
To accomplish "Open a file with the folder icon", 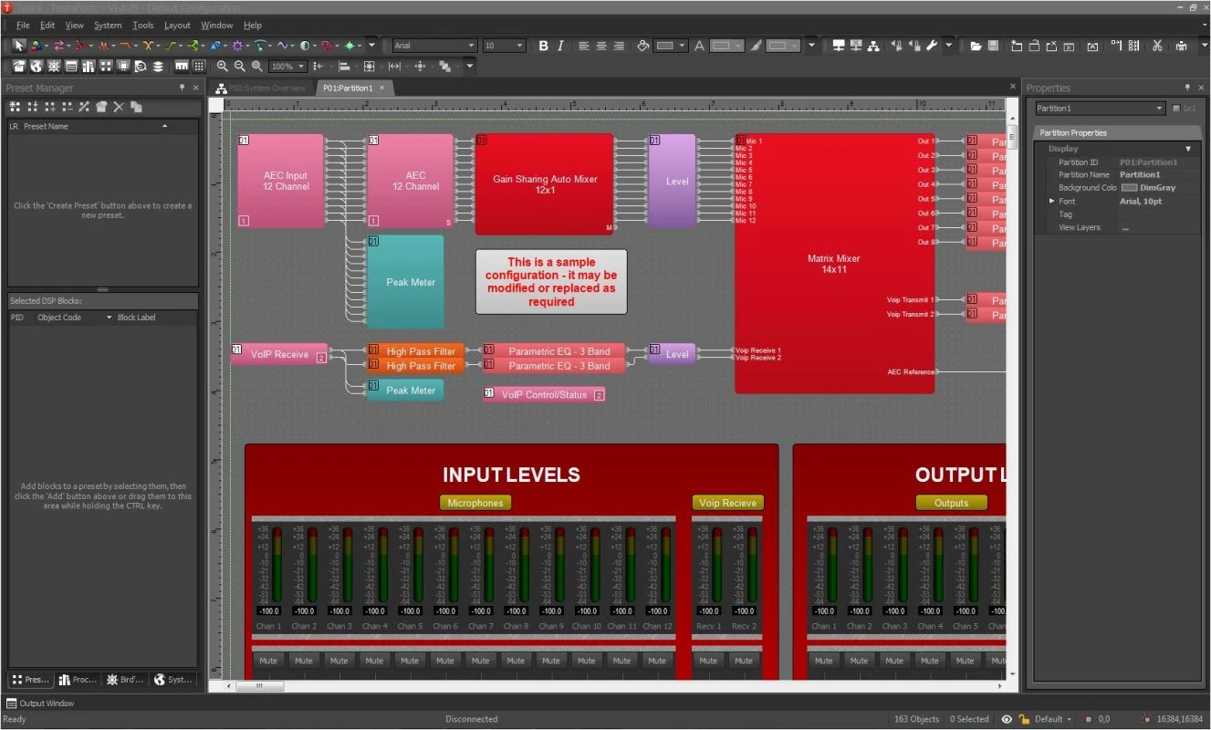I will point(976,46).
